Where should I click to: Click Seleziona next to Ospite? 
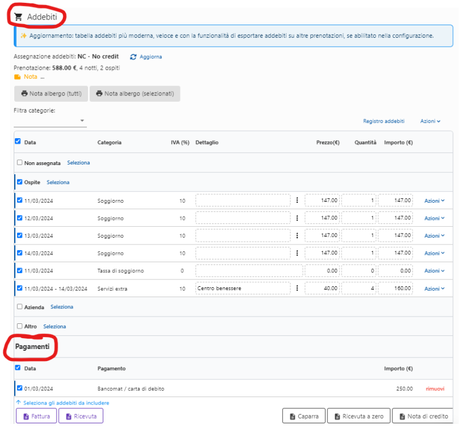tap(58, 182)
